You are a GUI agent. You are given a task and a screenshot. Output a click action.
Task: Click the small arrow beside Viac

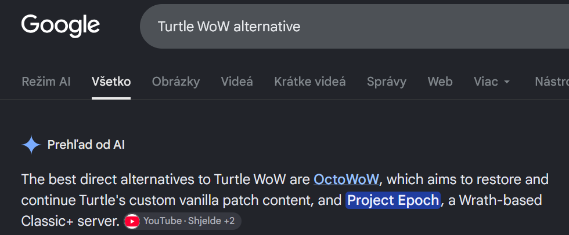coord(507,82)
